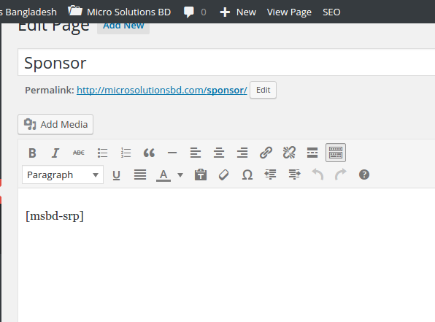This screenshot has height=322, width=435.
Task: Increase the indent
Action: pyautogui.click(x=294, y=175)
